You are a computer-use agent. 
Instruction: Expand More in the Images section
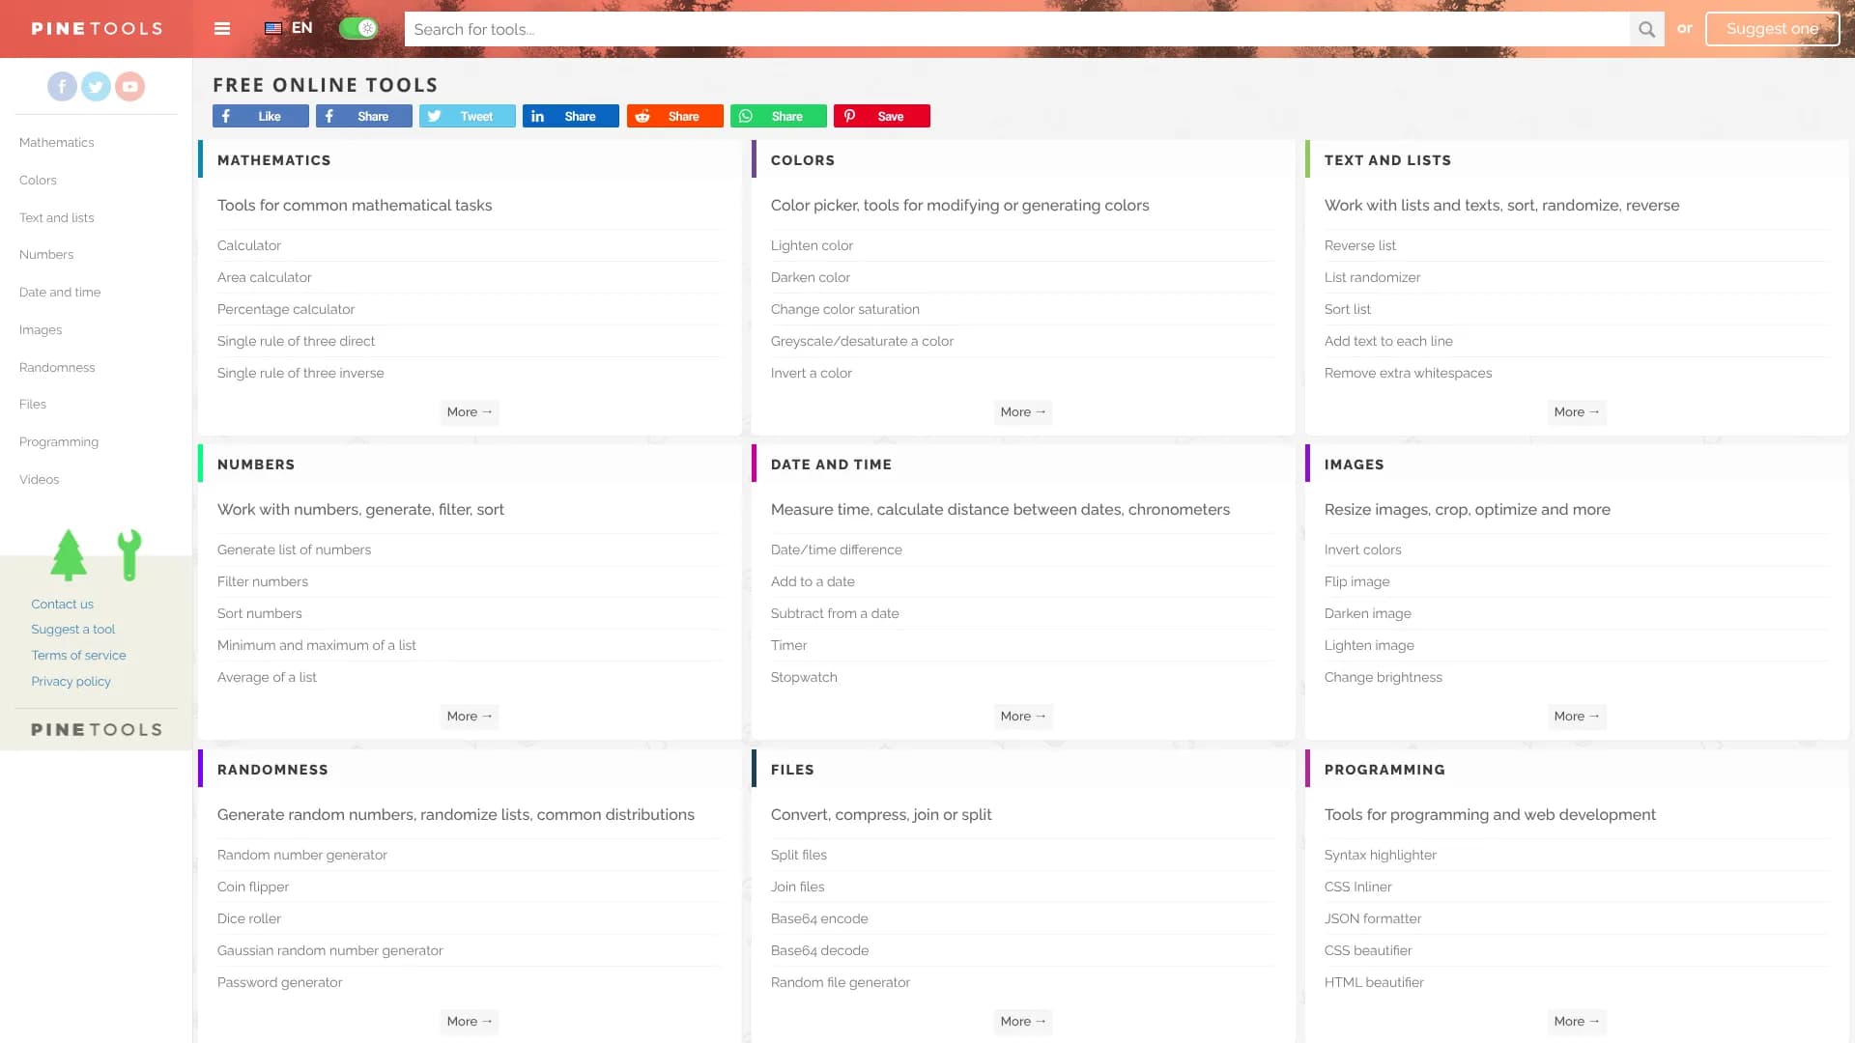click(x=1576, y=717)
